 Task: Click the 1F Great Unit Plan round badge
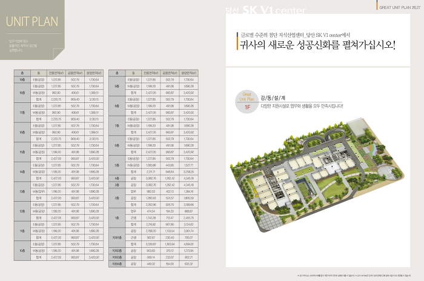click(x=247, y=102)
